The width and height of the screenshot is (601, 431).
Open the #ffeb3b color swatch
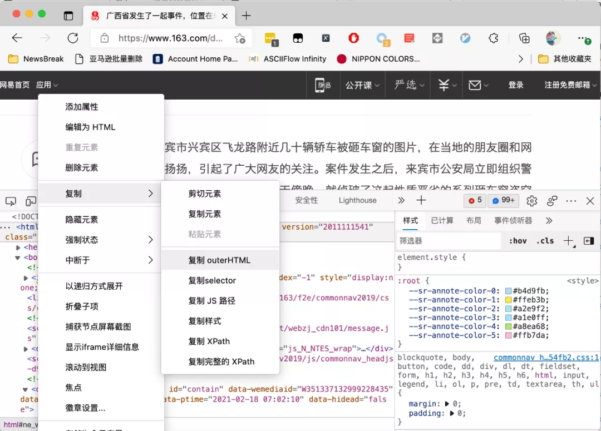508,300
